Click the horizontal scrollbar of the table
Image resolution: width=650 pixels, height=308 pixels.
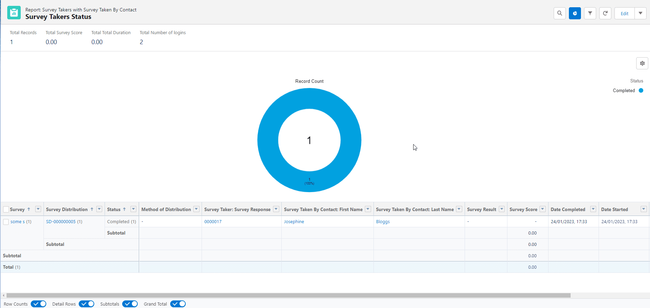tap(288, 295)
